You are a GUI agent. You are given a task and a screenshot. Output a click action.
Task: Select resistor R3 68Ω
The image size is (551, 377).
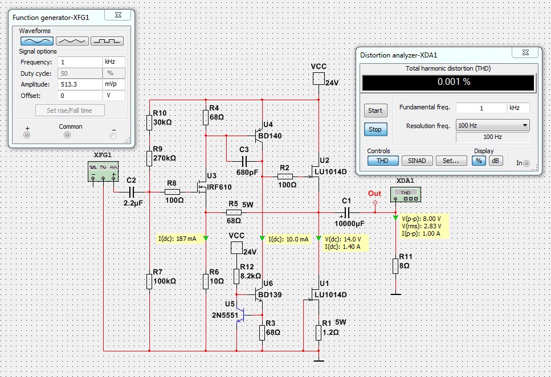point(262,333)
